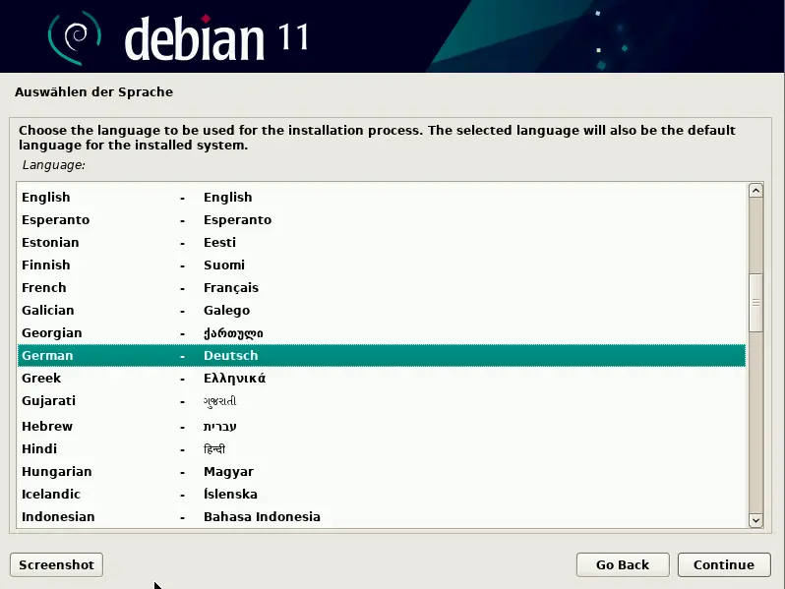785x589 pixels.
Task: Choose Finnish - Suomi
Action: click(382, 265)
